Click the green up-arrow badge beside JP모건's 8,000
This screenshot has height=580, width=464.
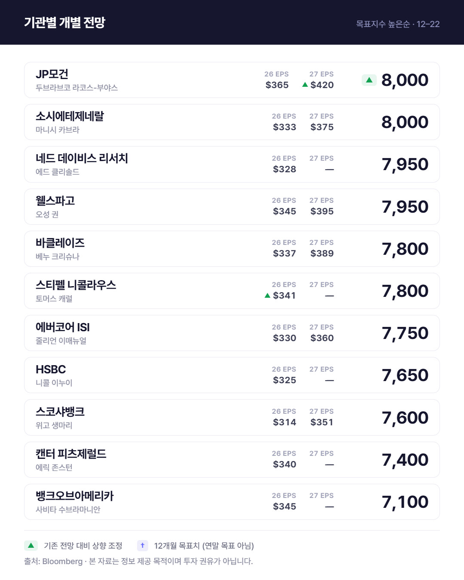click(x=369, y=80)
